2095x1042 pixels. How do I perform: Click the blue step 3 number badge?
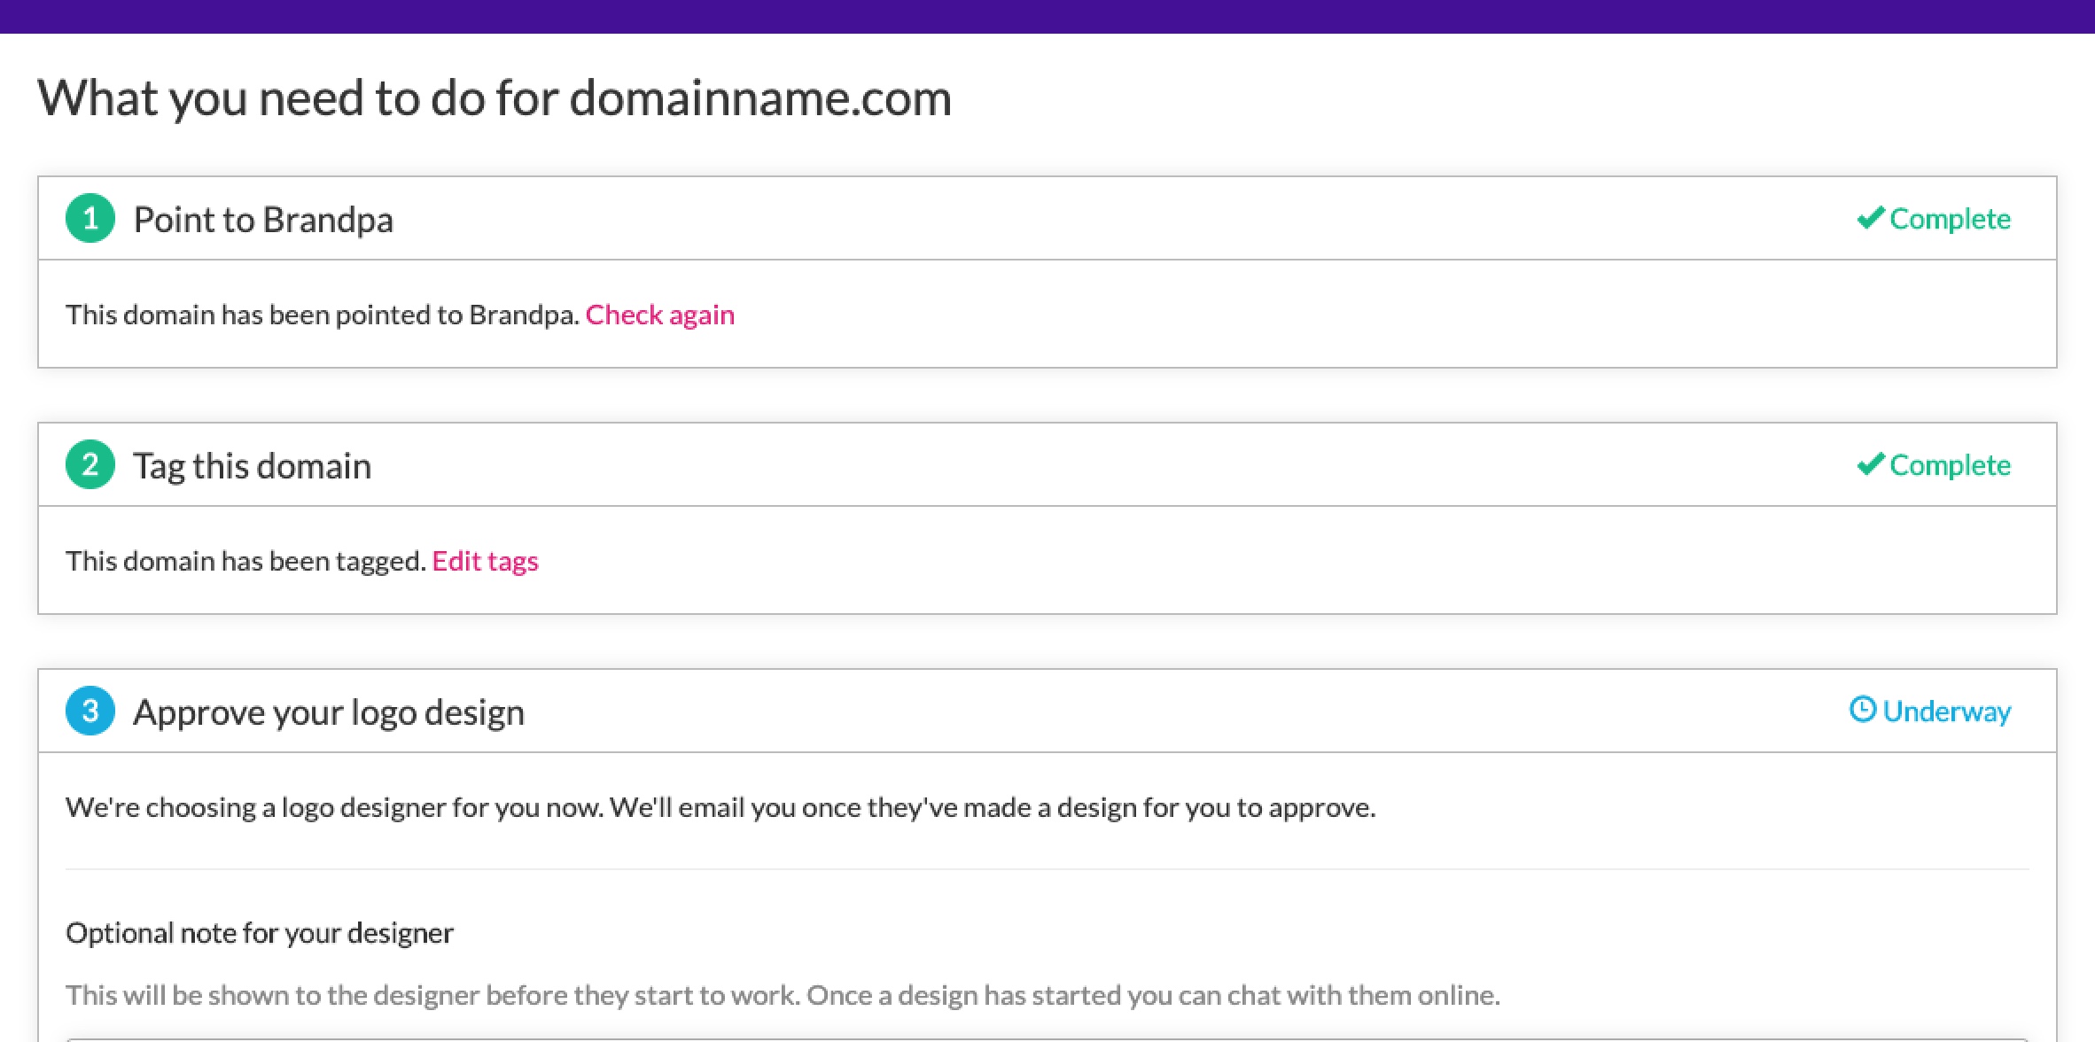point(90,711)
